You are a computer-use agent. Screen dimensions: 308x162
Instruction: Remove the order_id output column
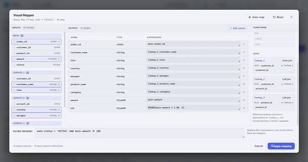(x=244, y=44)
